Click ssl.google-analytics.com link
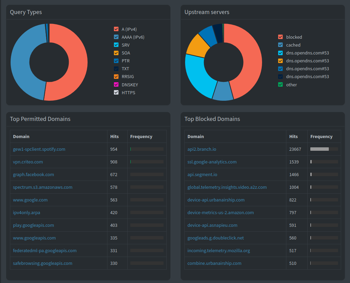The image size is (350, 283). click(x=212, y=162)
